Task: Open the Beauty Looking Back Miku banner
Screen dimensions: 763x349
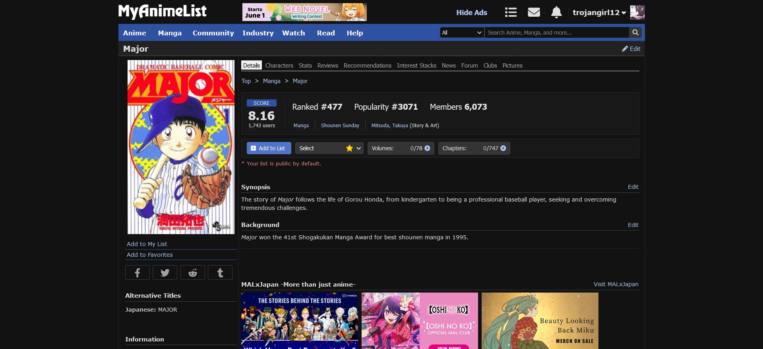Action: point(540,321)
